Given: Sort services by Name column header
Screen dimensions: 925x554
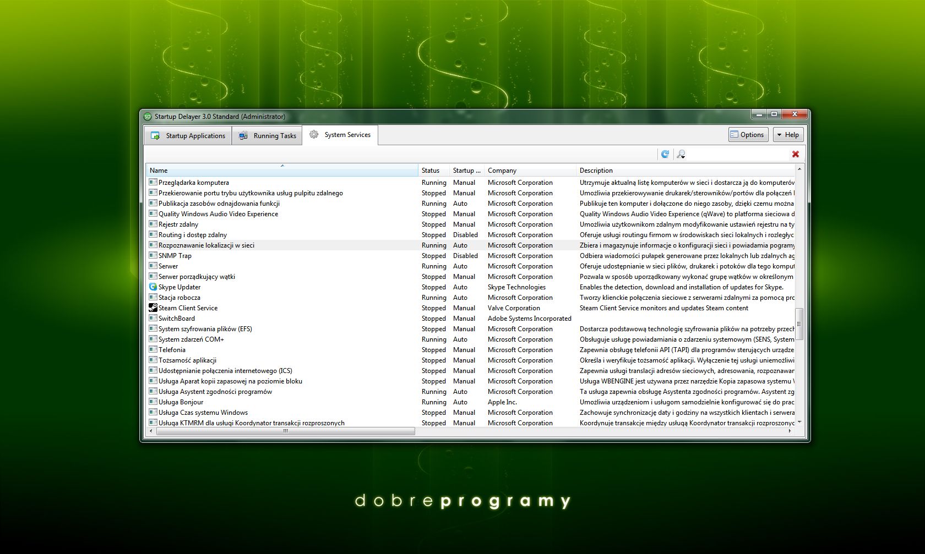Looking at the screenshot, I should (x=282, y=171).
